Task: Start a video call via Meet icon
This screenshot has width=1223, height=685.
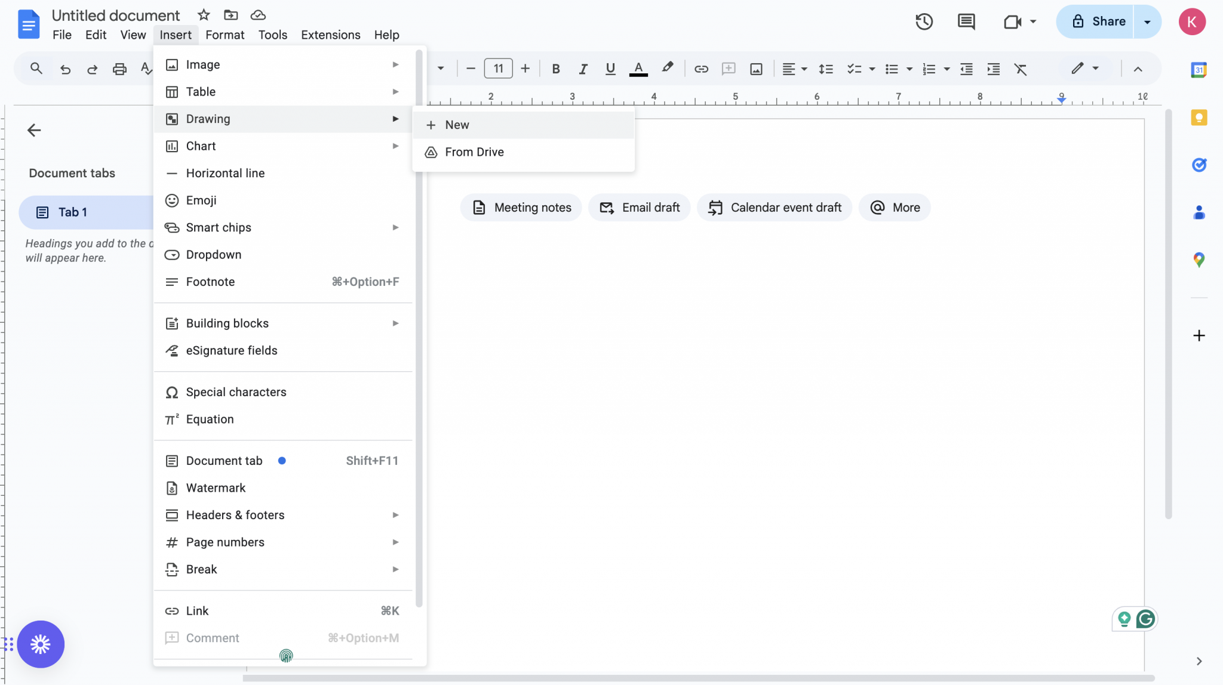Action: pyautogui.click(x=1012, y=21)
